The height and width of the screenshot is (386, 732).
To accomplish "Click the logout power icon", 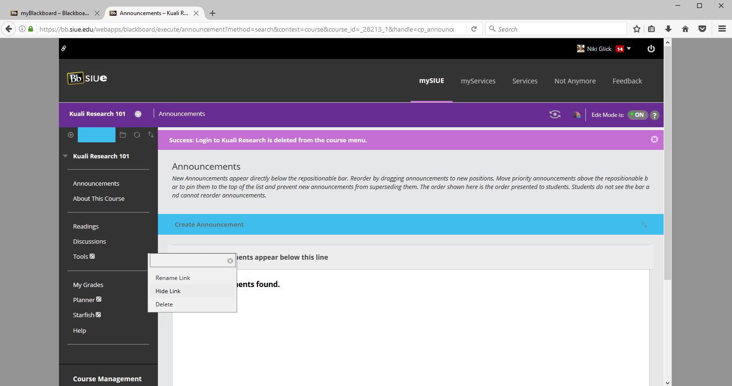I will tap(651, 49).
